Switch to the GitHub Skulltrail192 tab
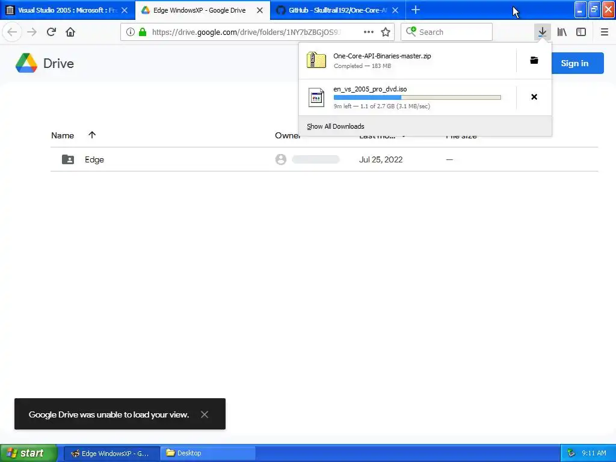The height and width of the screenshot is (462, 616). (338, 10)
